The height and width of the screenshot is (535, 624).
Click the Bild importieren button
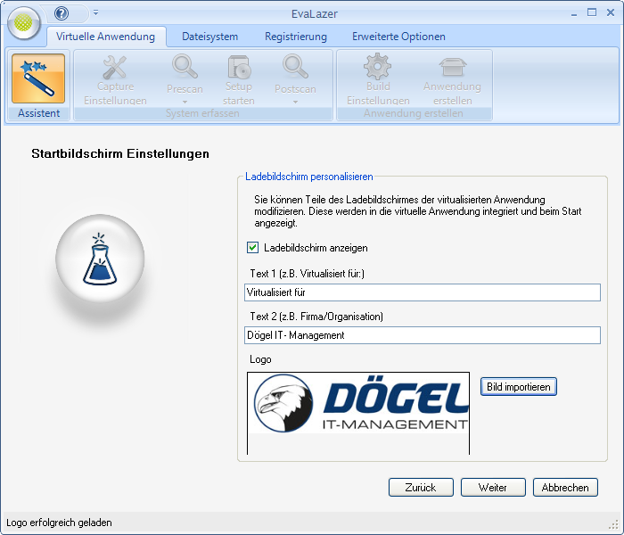(519, 386)
